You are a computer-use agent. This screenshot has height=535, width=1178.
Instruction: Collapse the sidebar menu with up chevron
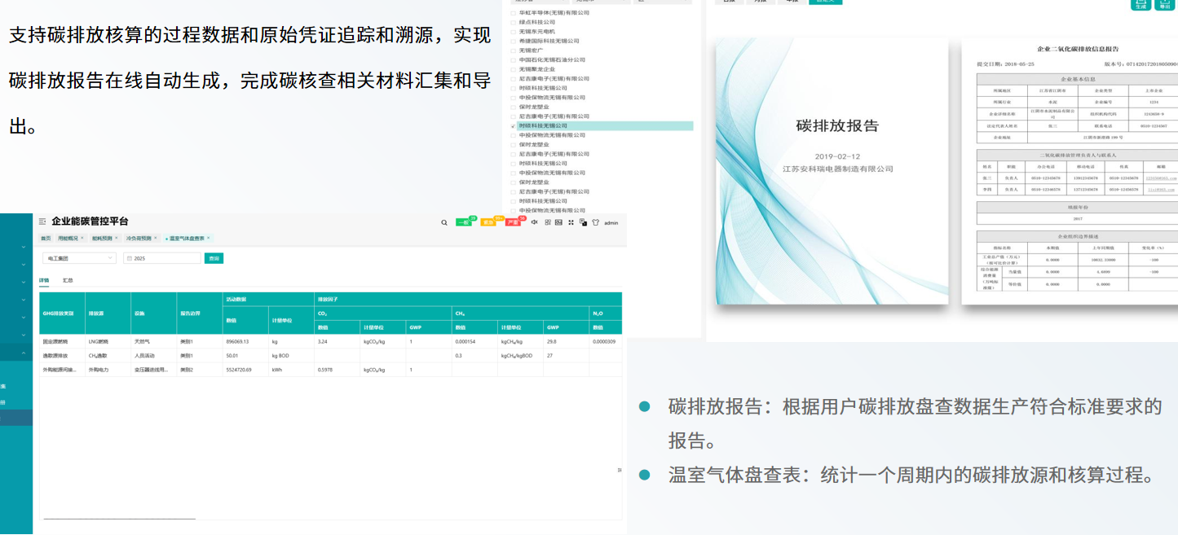tap(24, 353)
